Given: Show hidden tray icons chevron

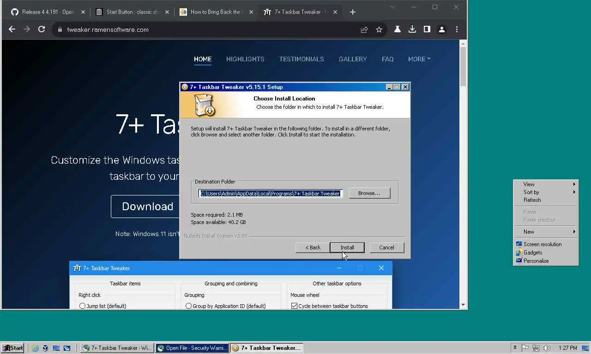Looking at the screenshot, I should [515, 348].
